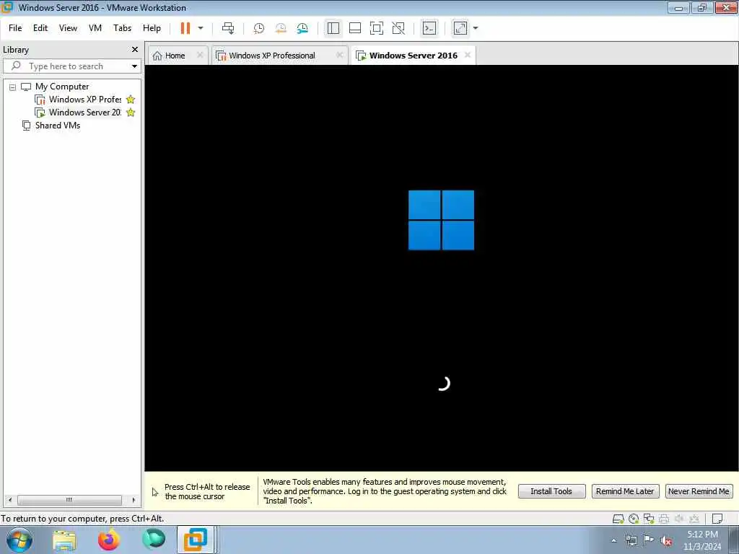Click the printer device status icon

[664, 519]
